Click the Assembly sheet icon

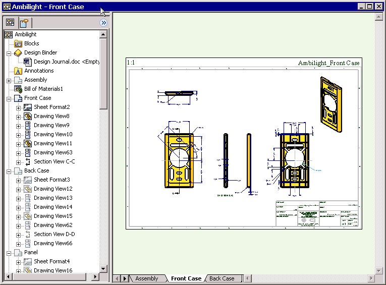pyautogui.click(x=18, y=80)
